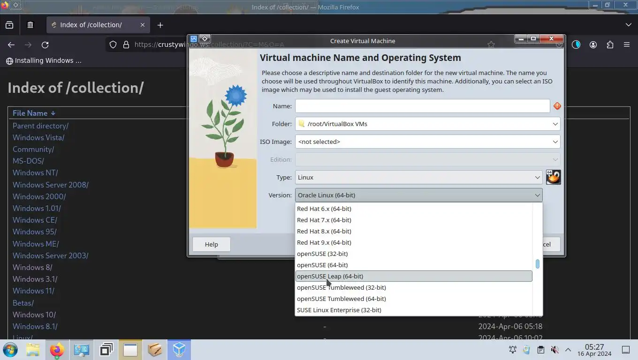The height and width of the screenshot is (360, 638).
Task: Open the system settings taskbar icon
Action: tap(82, 350)
